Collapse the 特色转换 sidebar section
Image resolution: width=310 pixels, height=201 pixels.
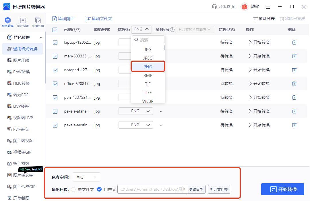click(x=40, y=37)
